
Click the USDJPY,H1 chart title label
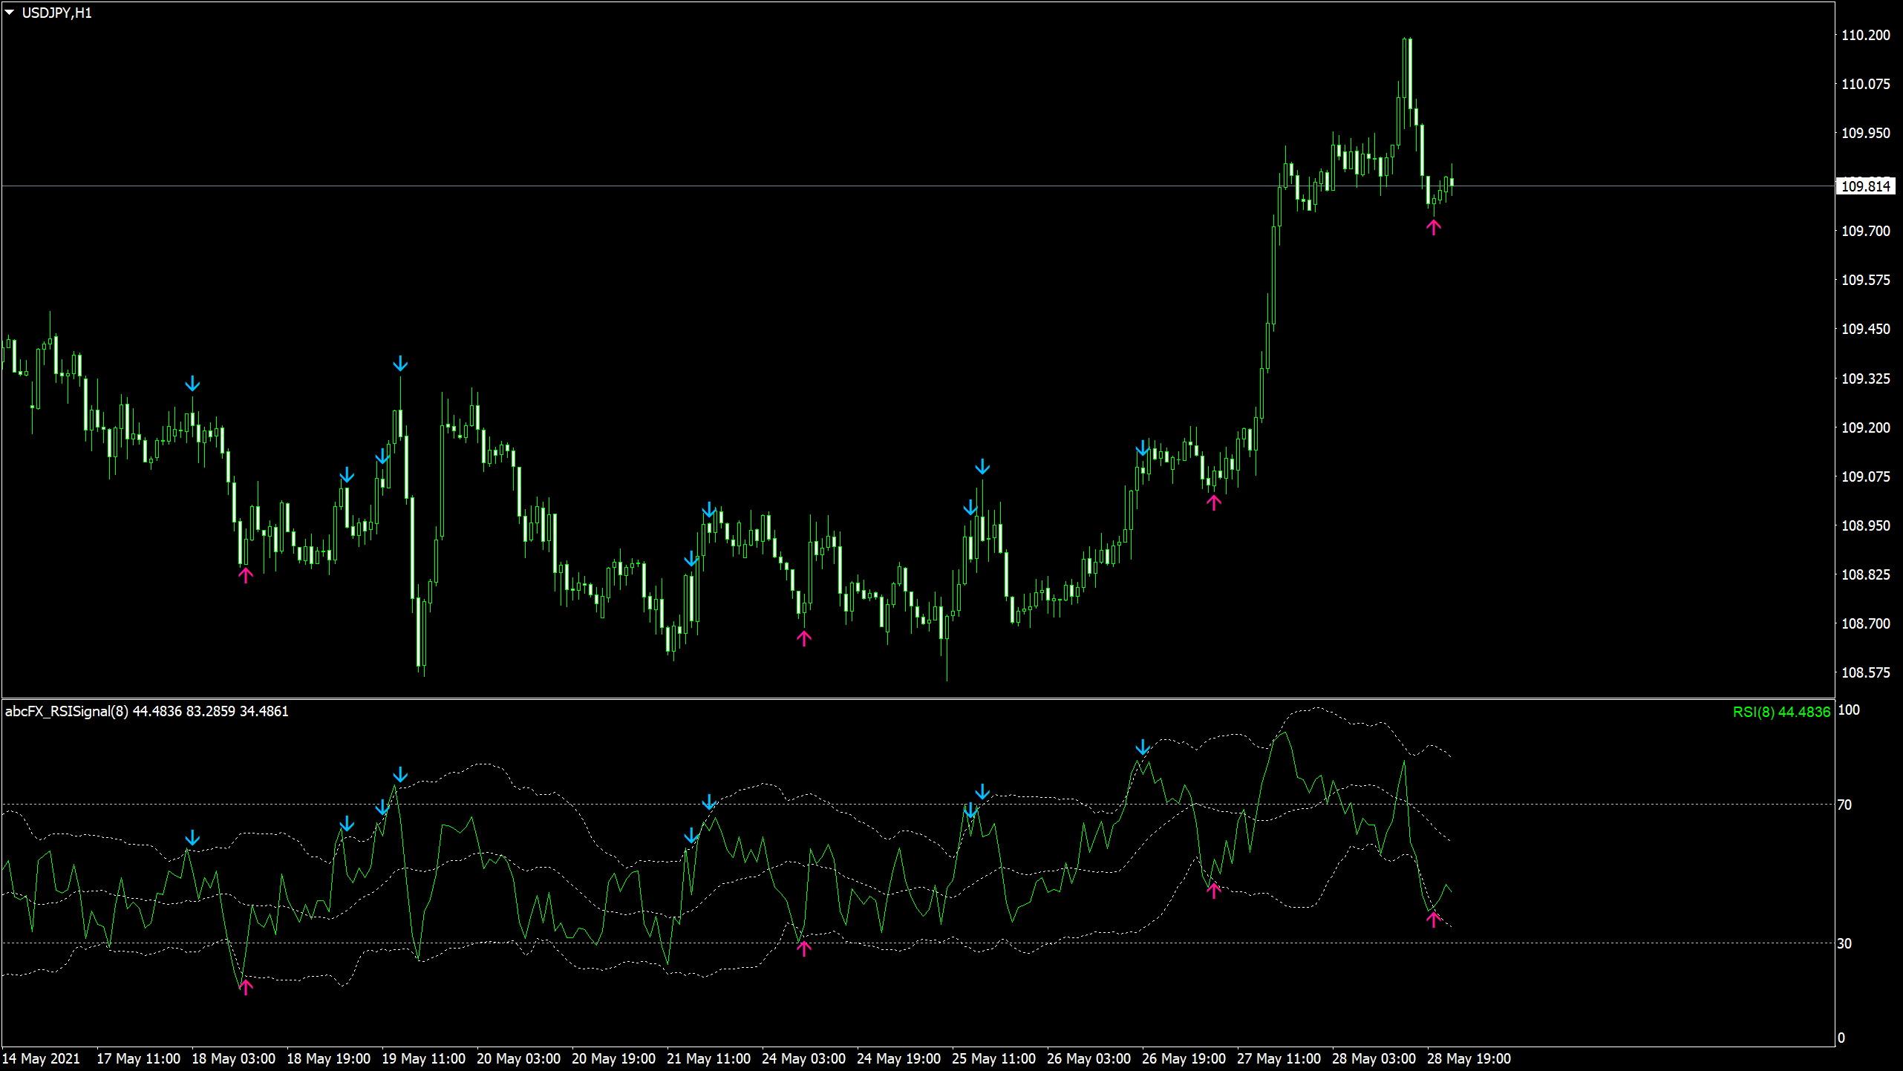coord(57,13)
